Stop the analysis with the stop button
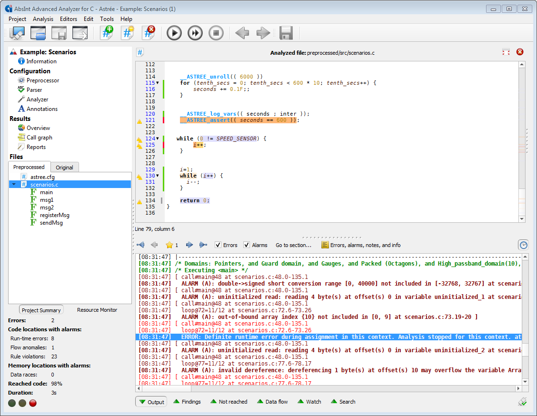 tap(216, 33)
